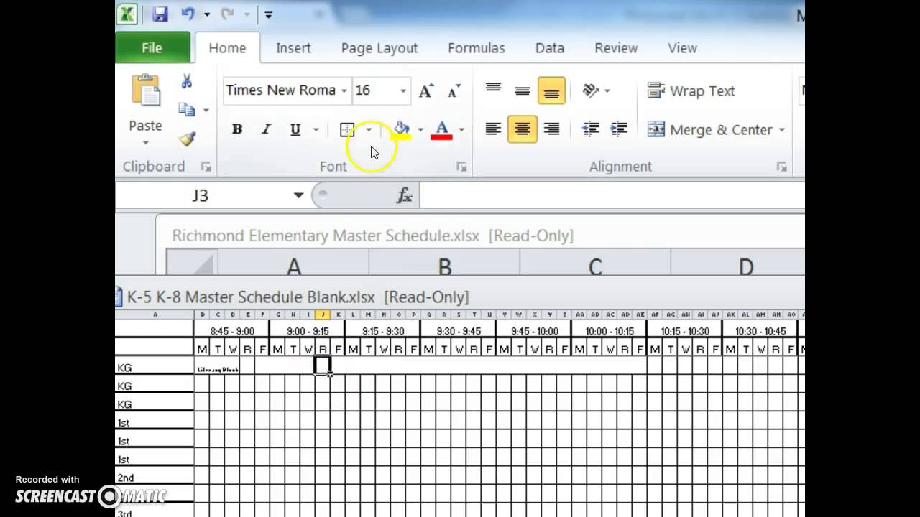Click the Paste clipboard icon
Viewport: 920px width, 517px height.
(x=146, y=91)
